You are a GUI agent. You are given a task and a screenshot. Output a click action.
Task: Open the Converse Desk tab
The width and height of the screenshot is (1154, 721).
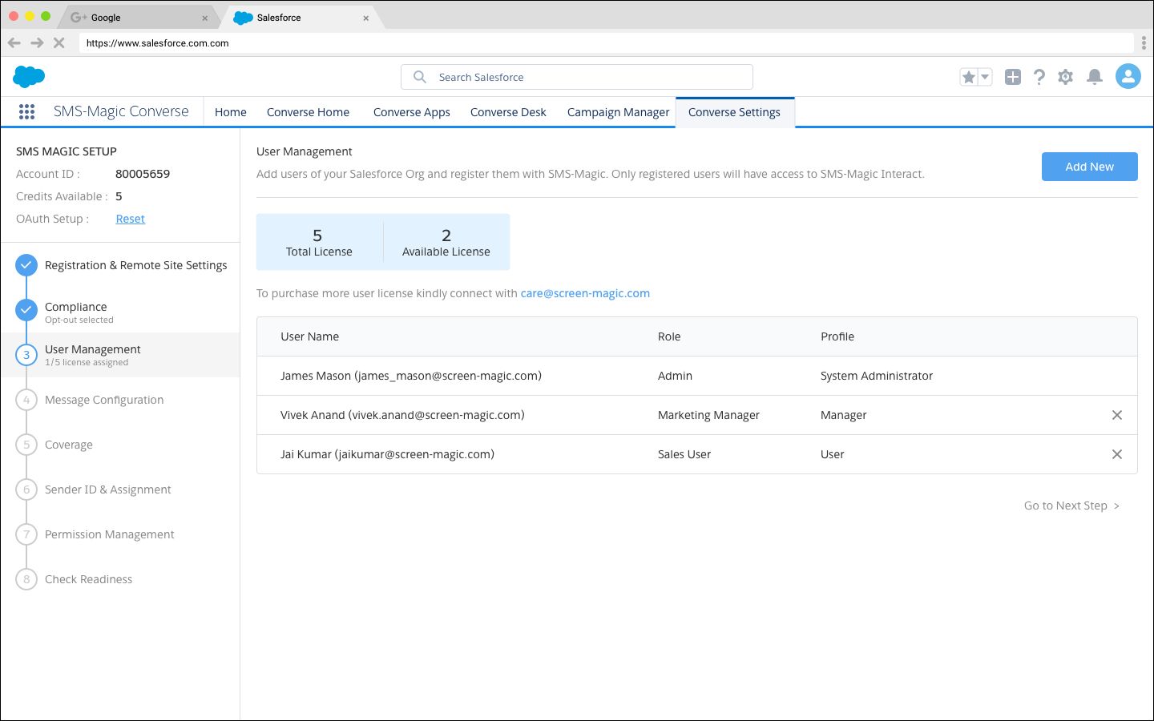pyautogui.click(x=508, y=112)
